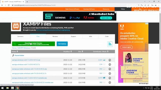Click 1,521 downloads count
Screen dimensions: 161x90
pyautogui.click(x=100, y=60)
